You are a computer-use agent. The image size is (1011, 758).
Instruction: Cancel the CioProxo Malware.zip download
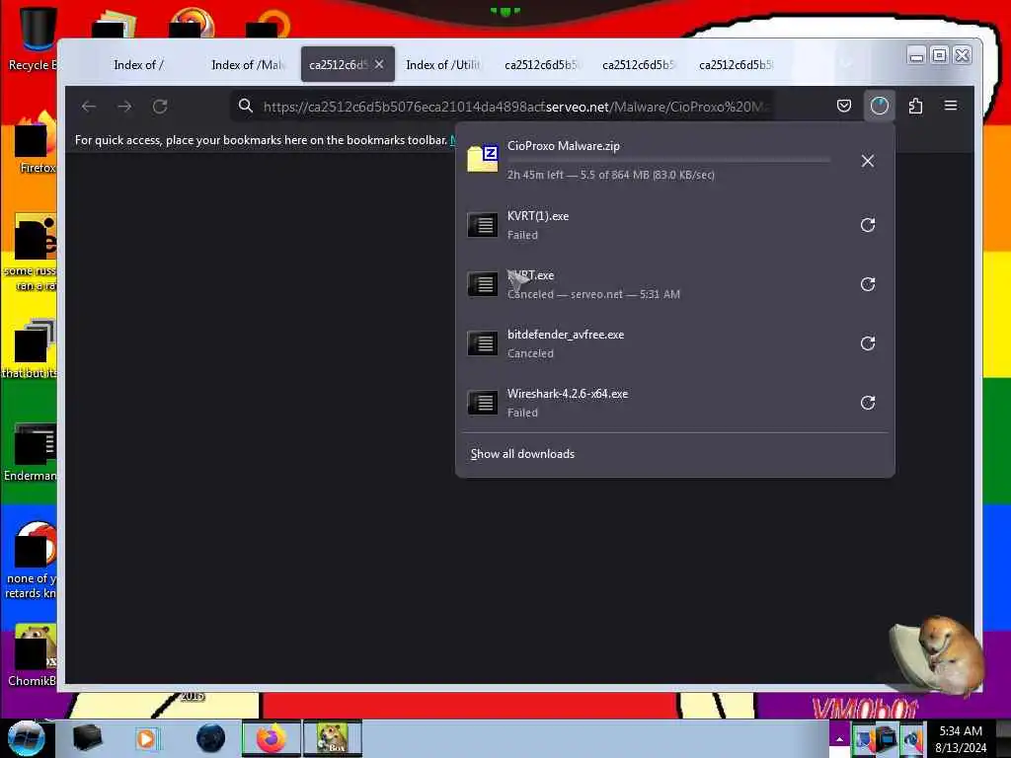pyautogui.click(x=868, y=161)
